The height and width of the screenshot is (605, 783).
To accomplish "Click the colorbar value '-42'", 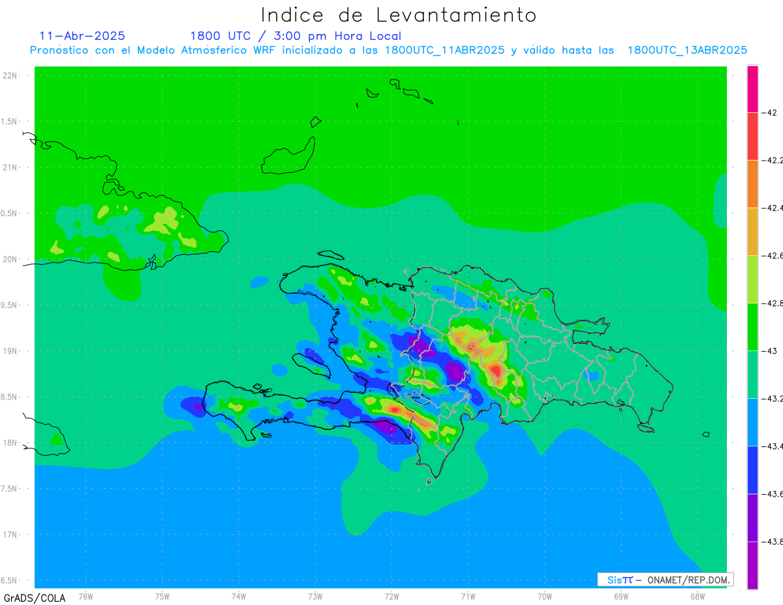I will [769, 112].
